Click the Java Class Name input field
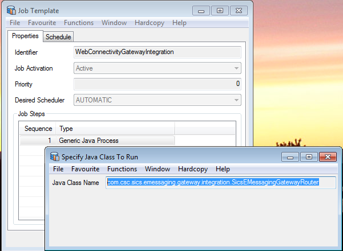Screen dimensions: 343x251 click(221, 183)
